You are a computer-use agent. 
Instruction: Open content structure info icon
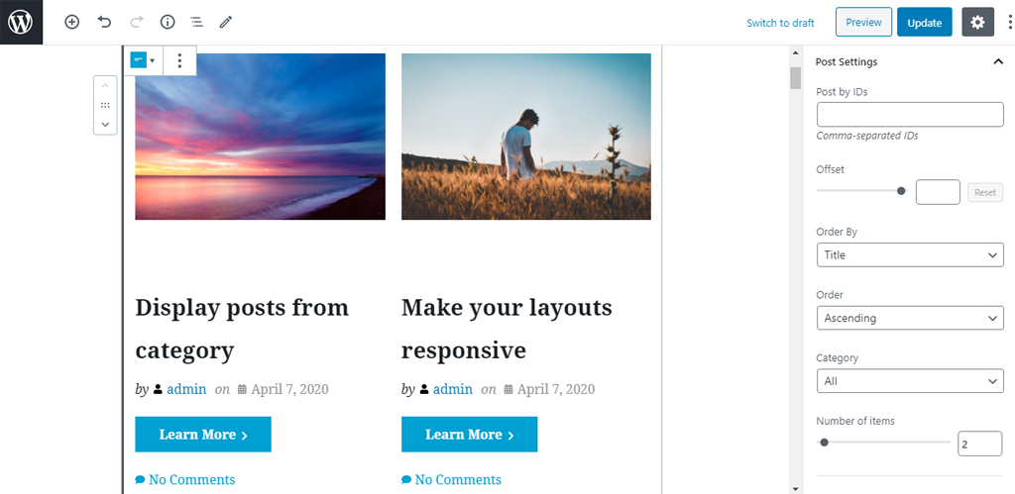168,22
